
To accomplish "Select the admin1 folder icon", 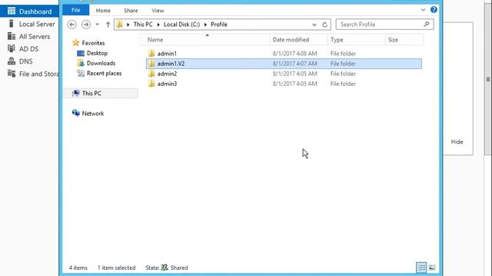I will (151, 53).
